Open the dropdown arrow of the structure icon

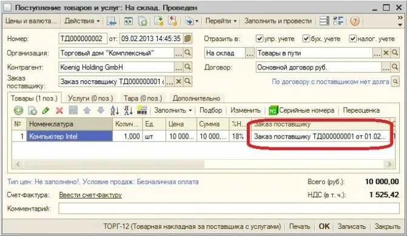(x=197, y=22)
